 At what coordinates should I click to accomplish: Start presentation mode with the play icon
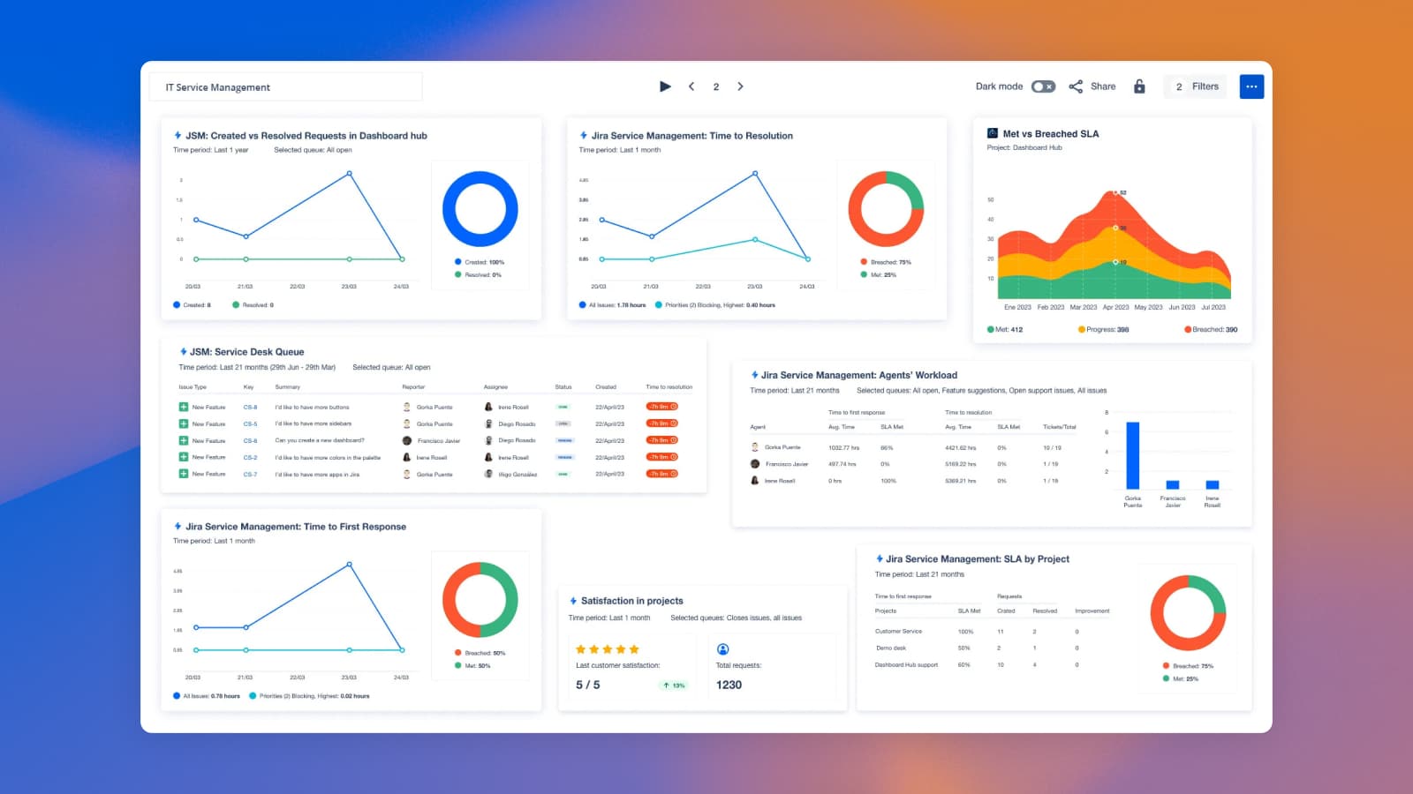click(665, 86)
